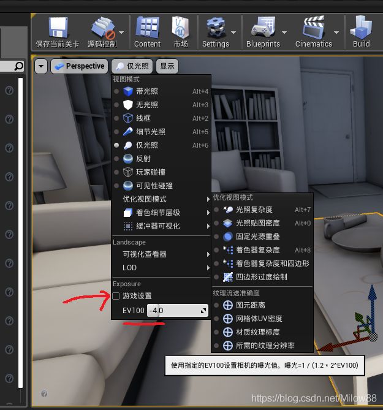Expand the Settings dropdown arrow
Image resolution: width=383 pixels, height=410 pixels.
coord(233,32)
